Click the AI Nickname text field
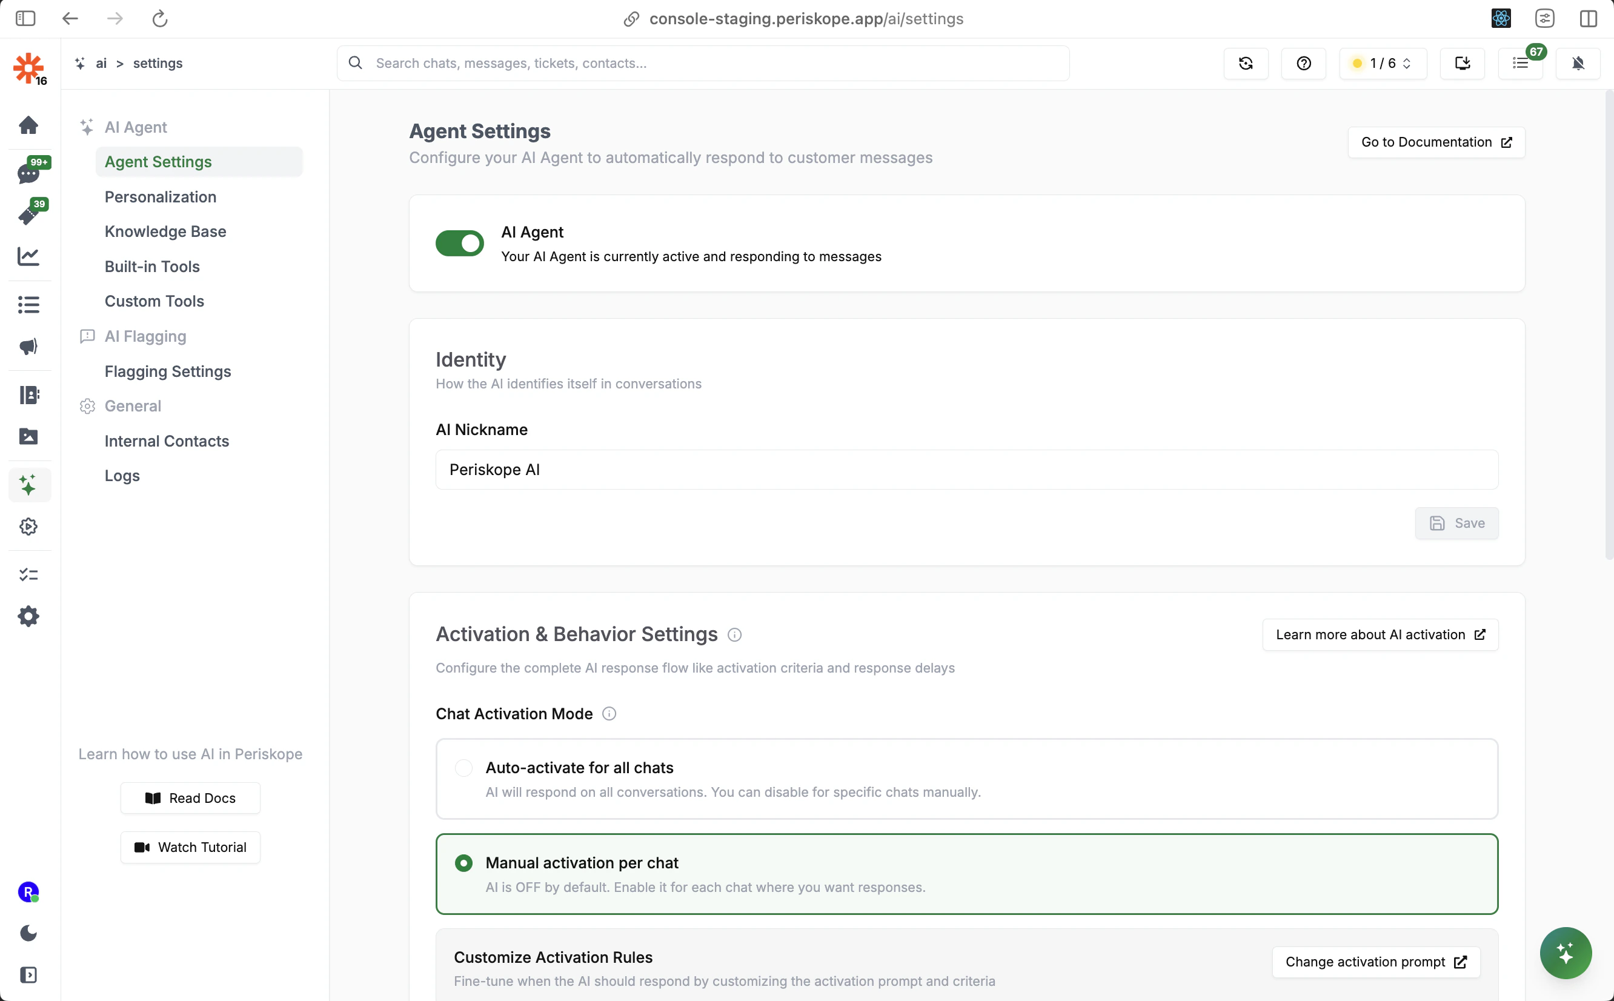The height and width of the screenshot is (1001, 1614). (x=966, y=470)
